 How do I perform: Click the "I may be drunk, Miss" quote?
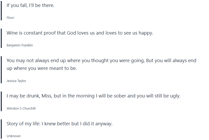(93, 96)
